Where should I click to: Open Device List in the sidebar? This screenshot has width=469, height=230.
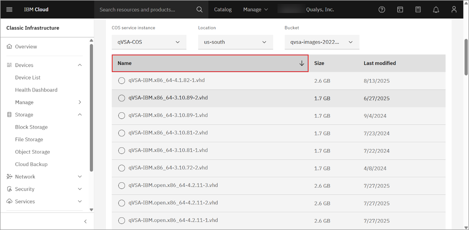28,78
